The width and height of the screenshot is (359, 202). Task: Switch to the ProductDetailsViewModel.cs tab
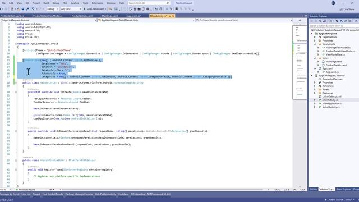pyautogui.click(x=48, y=16)
